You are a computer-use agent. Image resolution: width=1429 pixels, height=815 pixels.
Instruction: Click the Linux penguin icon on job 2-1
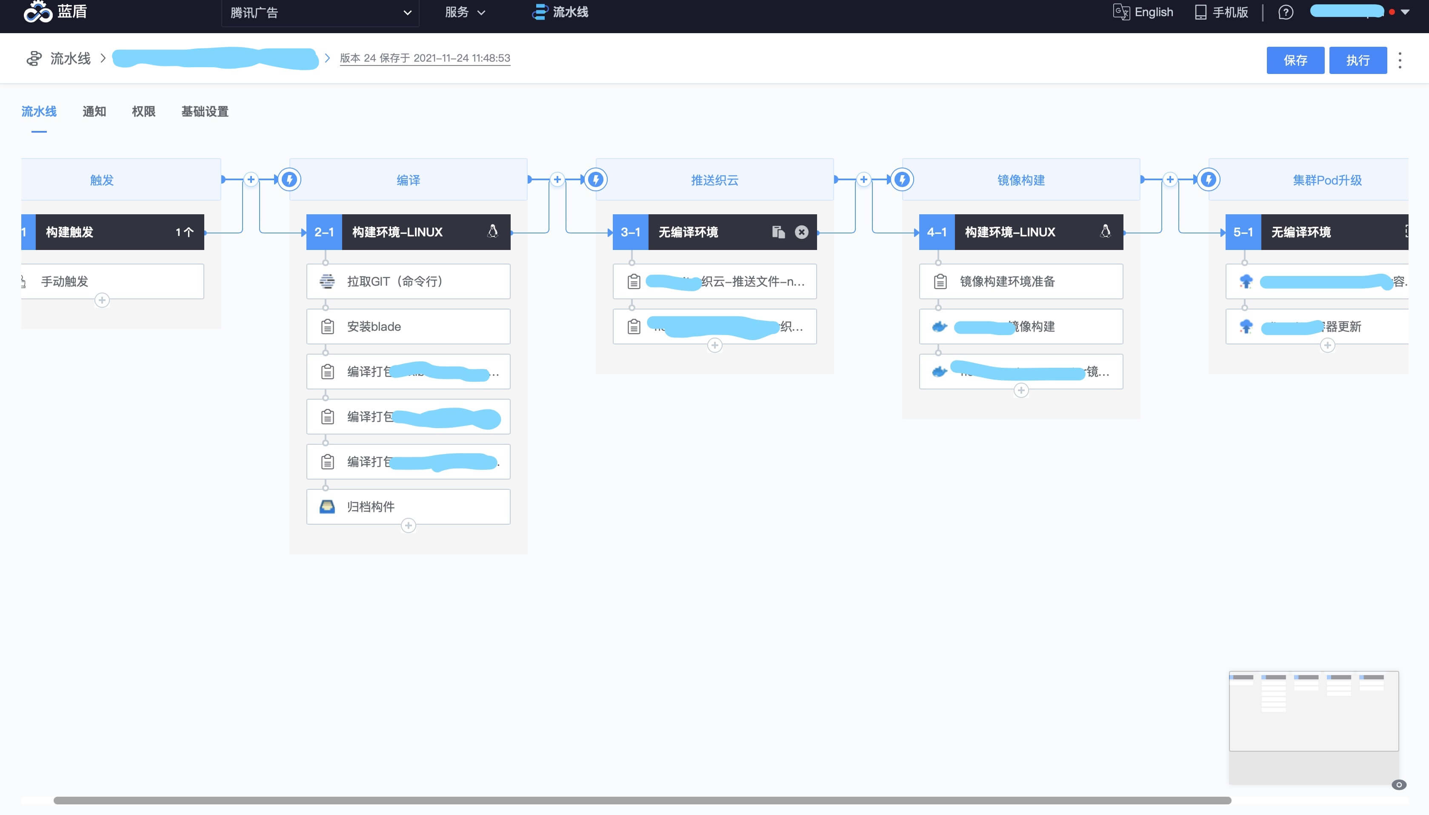(492, 231)
